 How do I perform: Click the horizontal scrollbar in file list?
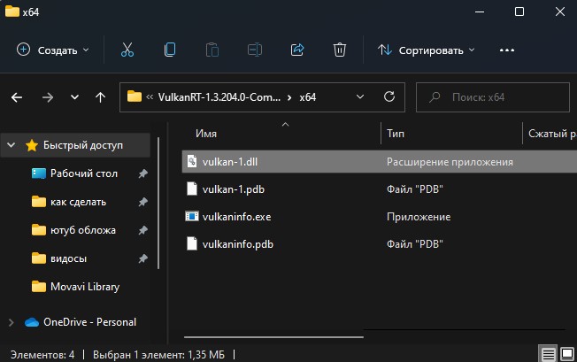pyautogui.click(x=273, y=336)
